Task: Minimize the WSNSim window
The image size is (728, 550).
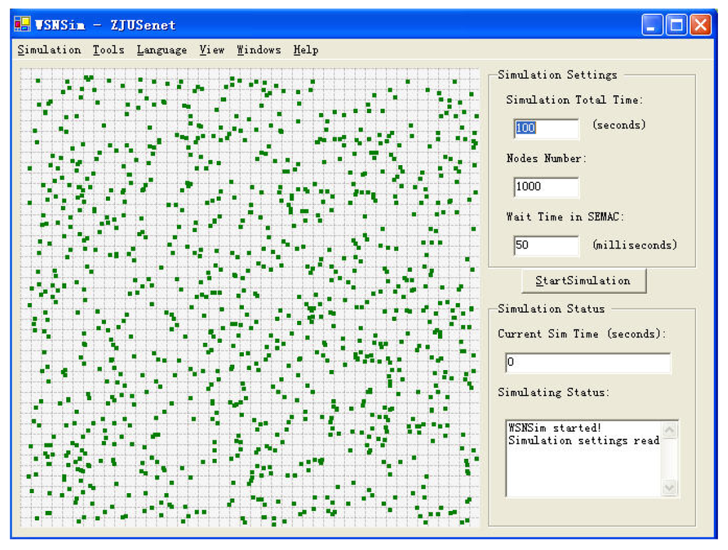Action: [x=653, y=25]
